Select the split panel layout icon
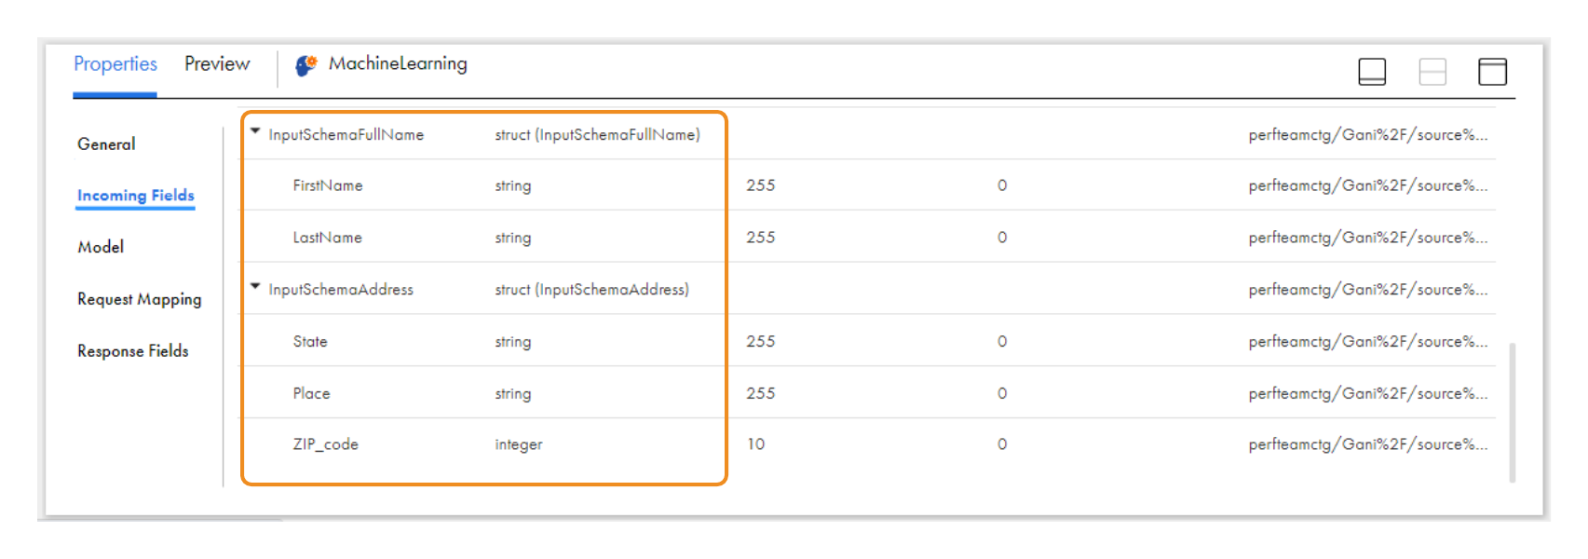Screen dimensions: 1588x559 (1432, 72)
